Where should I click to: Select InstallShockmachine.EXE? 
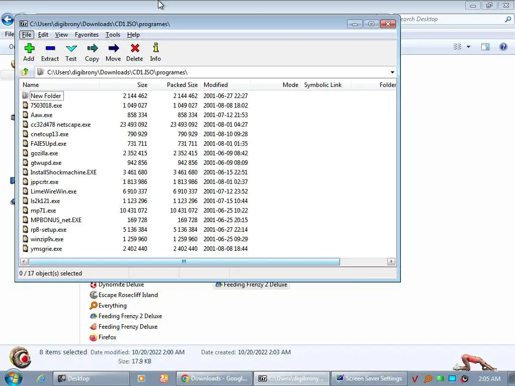pyautogui.click(x=63, y=172)
